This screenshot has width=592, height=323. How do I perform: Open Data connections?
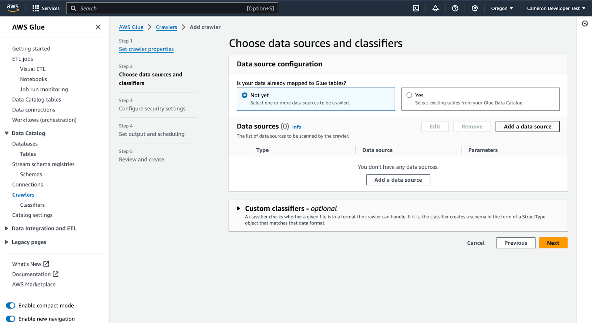tap(34, 110)
